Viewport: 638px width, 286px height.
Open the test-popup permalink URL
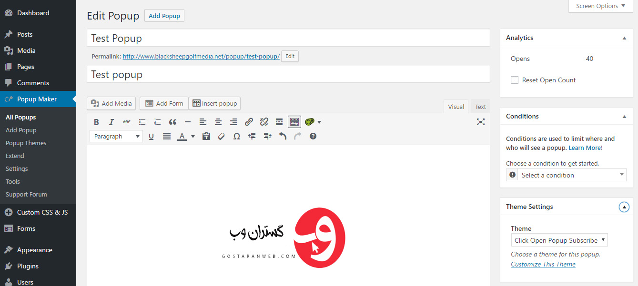pyautogui.click(x=201, y=56)
